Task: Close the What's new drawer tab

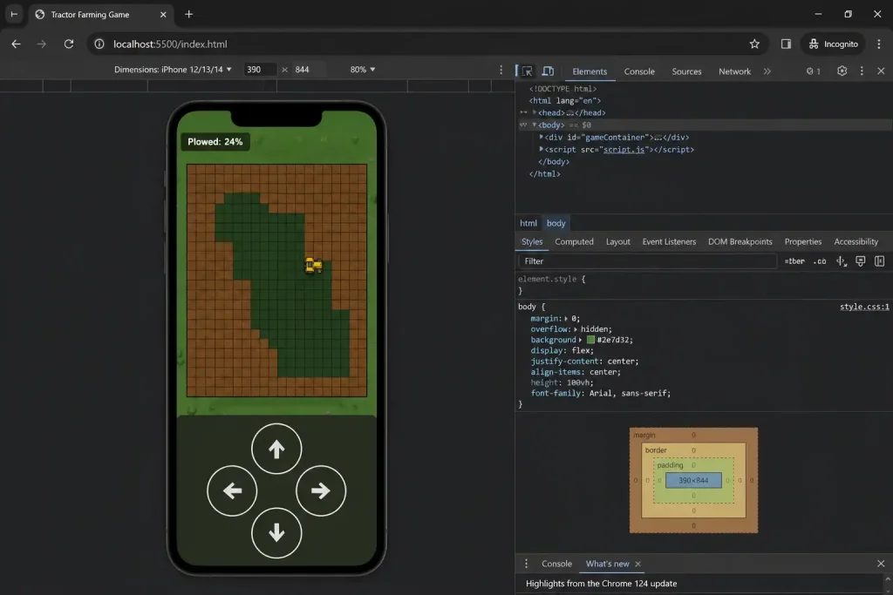Action: pyautogui.click(x=637, y=564)
